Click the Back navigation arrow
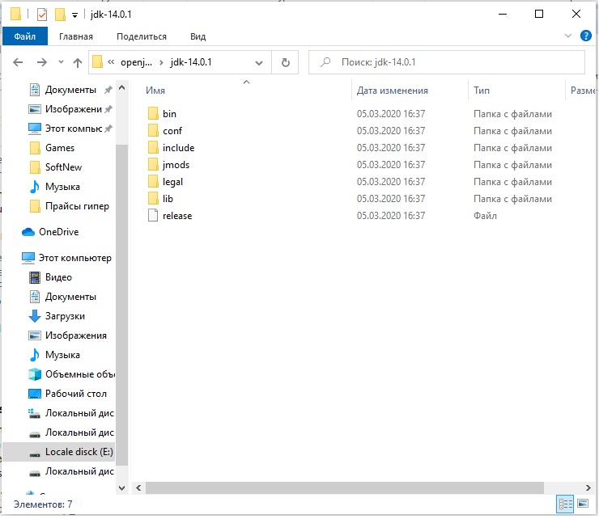Viewport: 599px width, 519px height. pos(18,63)
